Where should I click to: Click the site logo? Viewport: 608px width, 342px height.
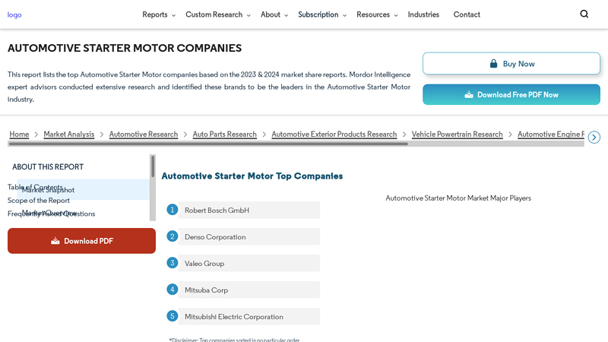tap(14, 14)
